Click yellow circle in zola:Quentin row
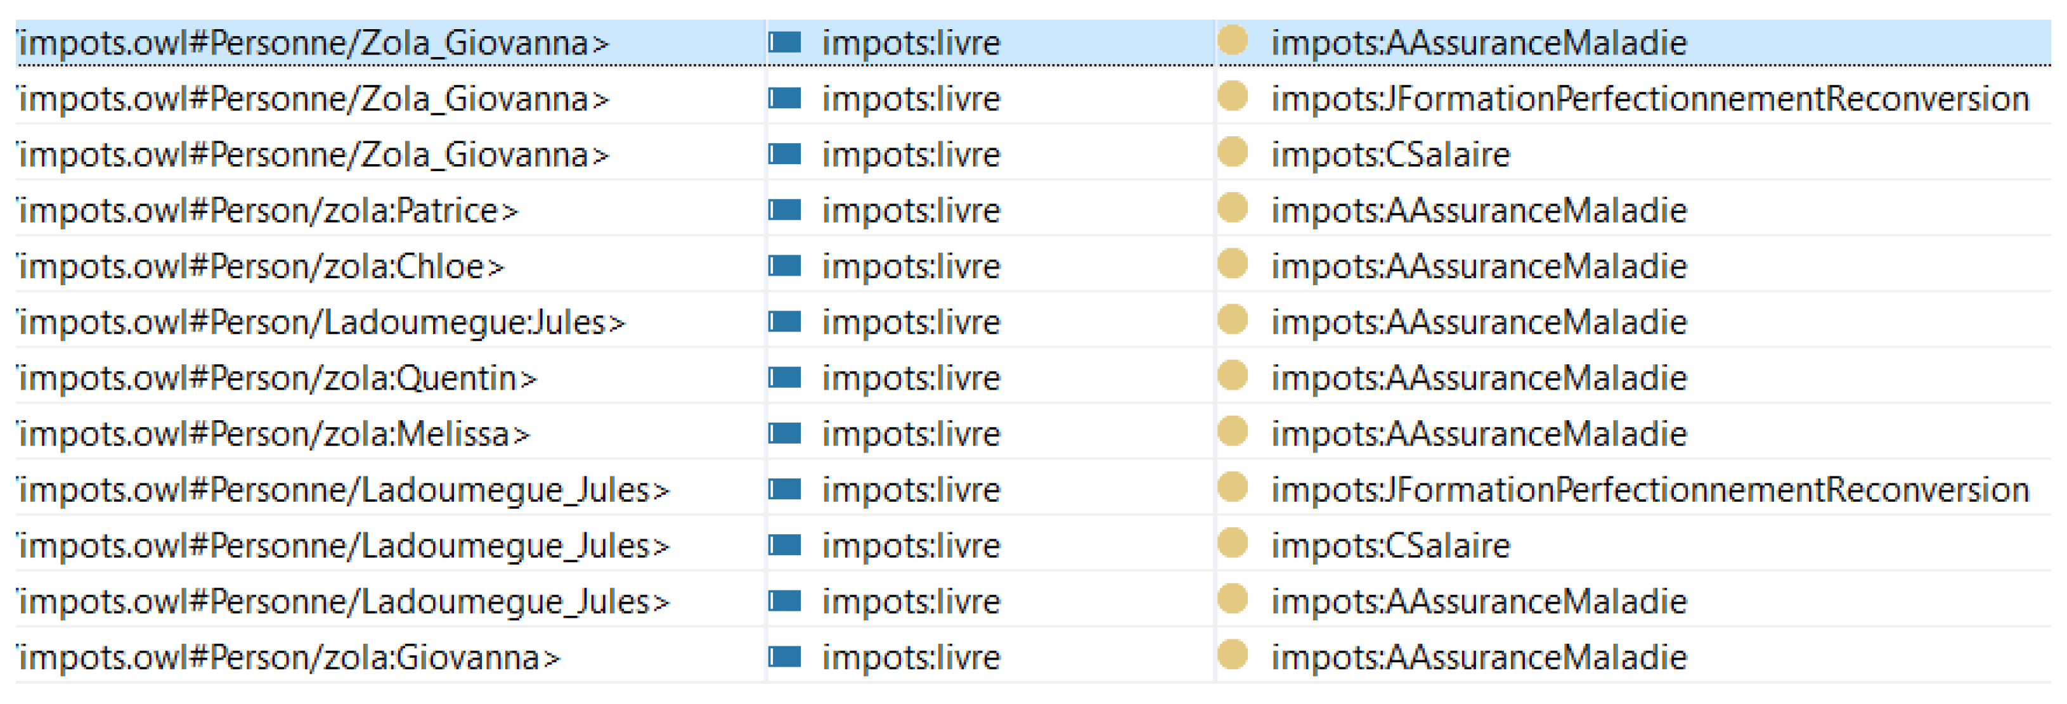This screenshot has height=704, width=2067. click(1232, 376)
